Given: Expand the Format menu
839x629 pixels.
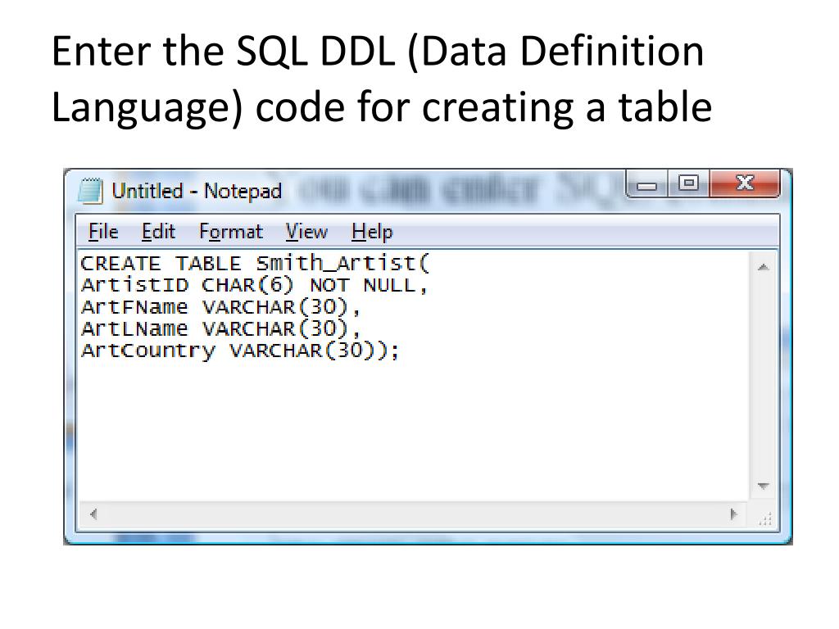Looking at the screenshot, I should [230, 233].
